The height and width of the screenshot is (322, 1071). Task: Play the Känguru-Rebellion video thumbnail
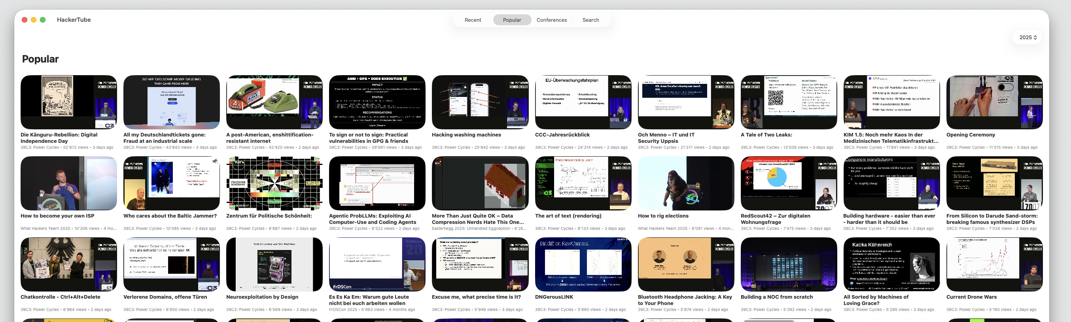coord(68,102)
